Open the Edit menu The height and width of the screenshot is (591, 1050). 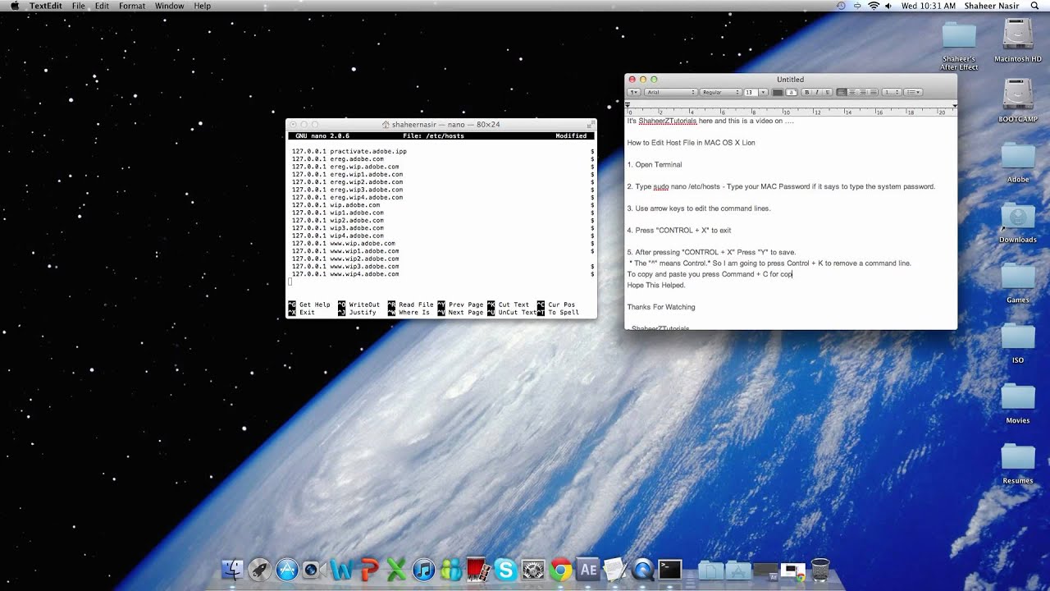click(102, 6)
